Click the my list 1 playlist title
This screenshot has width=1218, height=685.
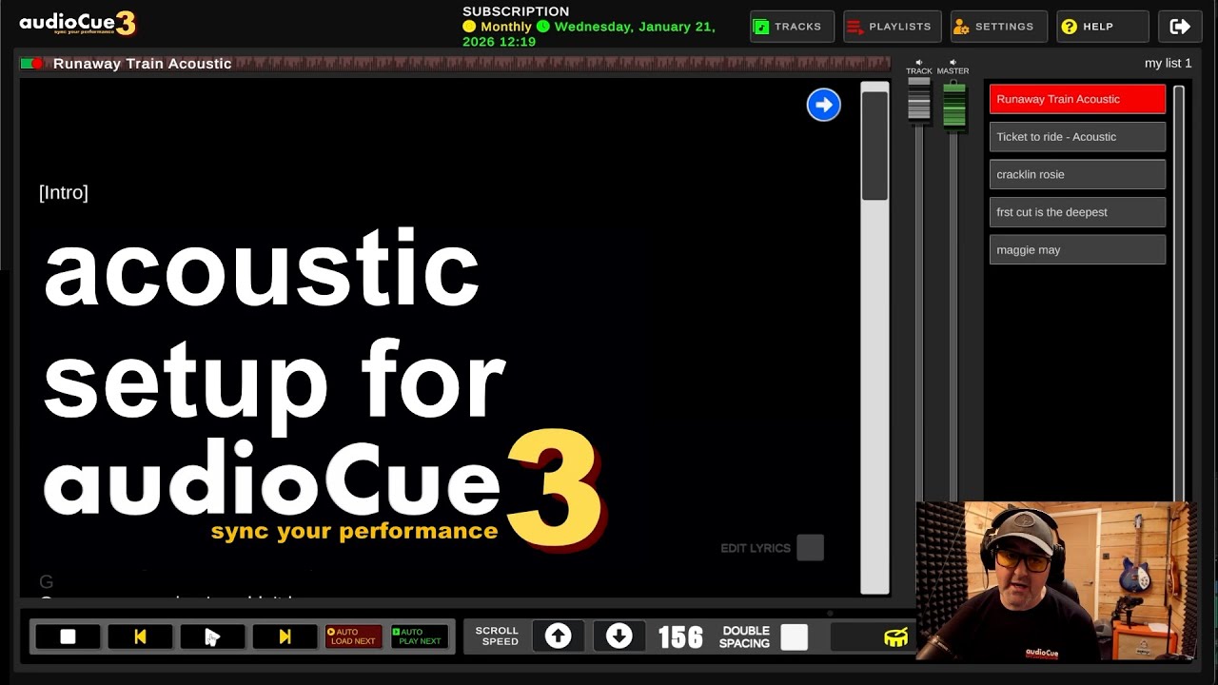tap(1168, 63)
